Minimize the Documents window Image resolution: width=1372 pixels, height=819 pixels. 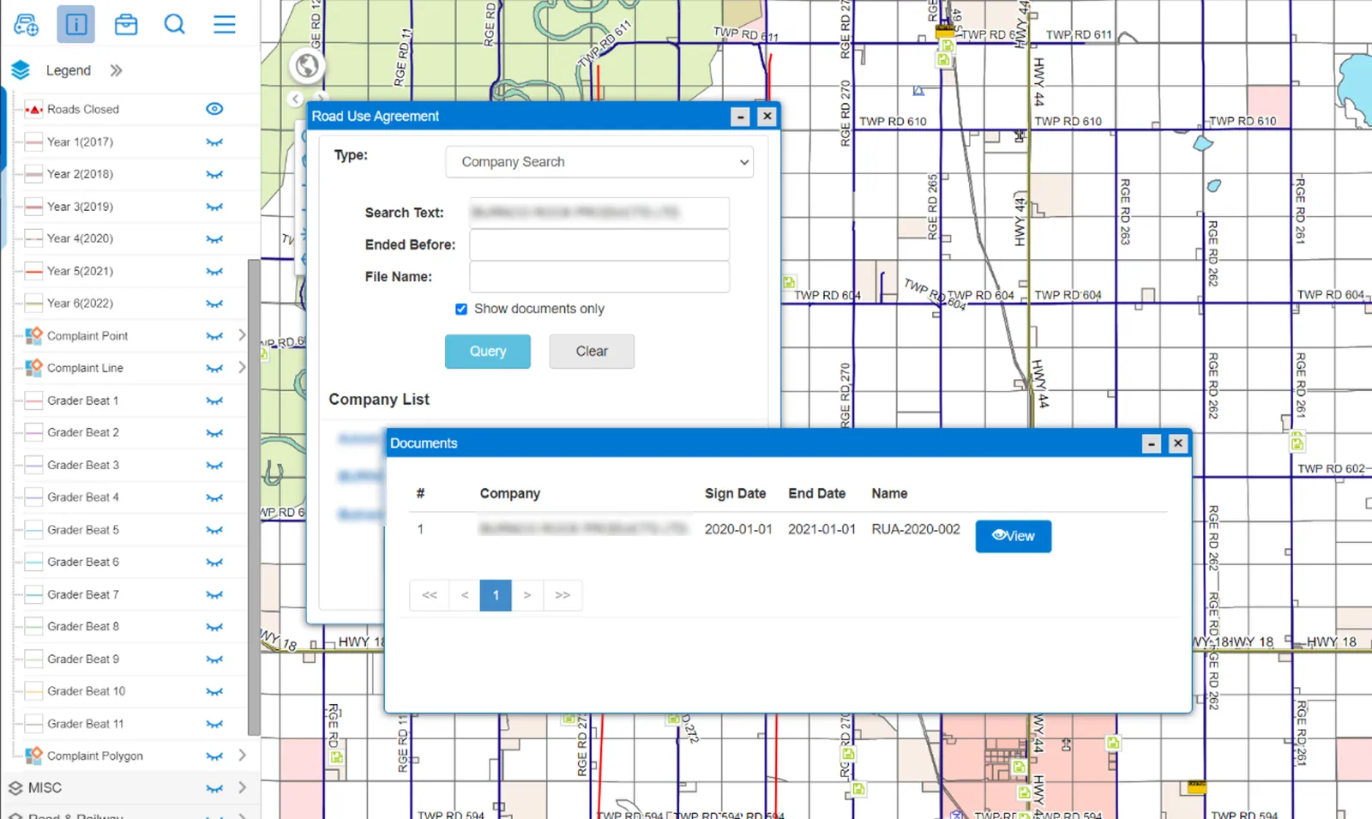click(1152, 443)
